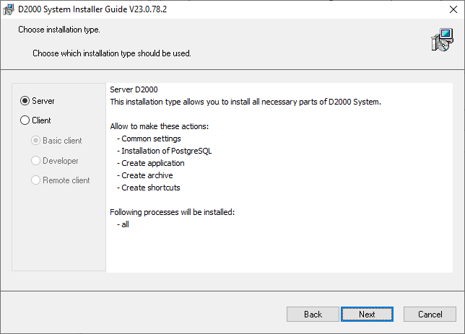Click the 'Create application' line

point(153,163)
